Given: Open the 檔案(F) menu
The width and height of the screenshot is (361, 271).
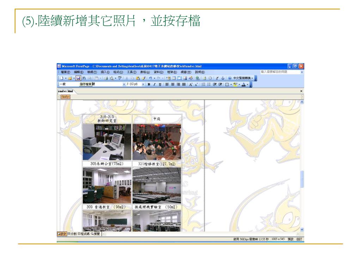Looking at the screenshot, I should coord(65,72).
